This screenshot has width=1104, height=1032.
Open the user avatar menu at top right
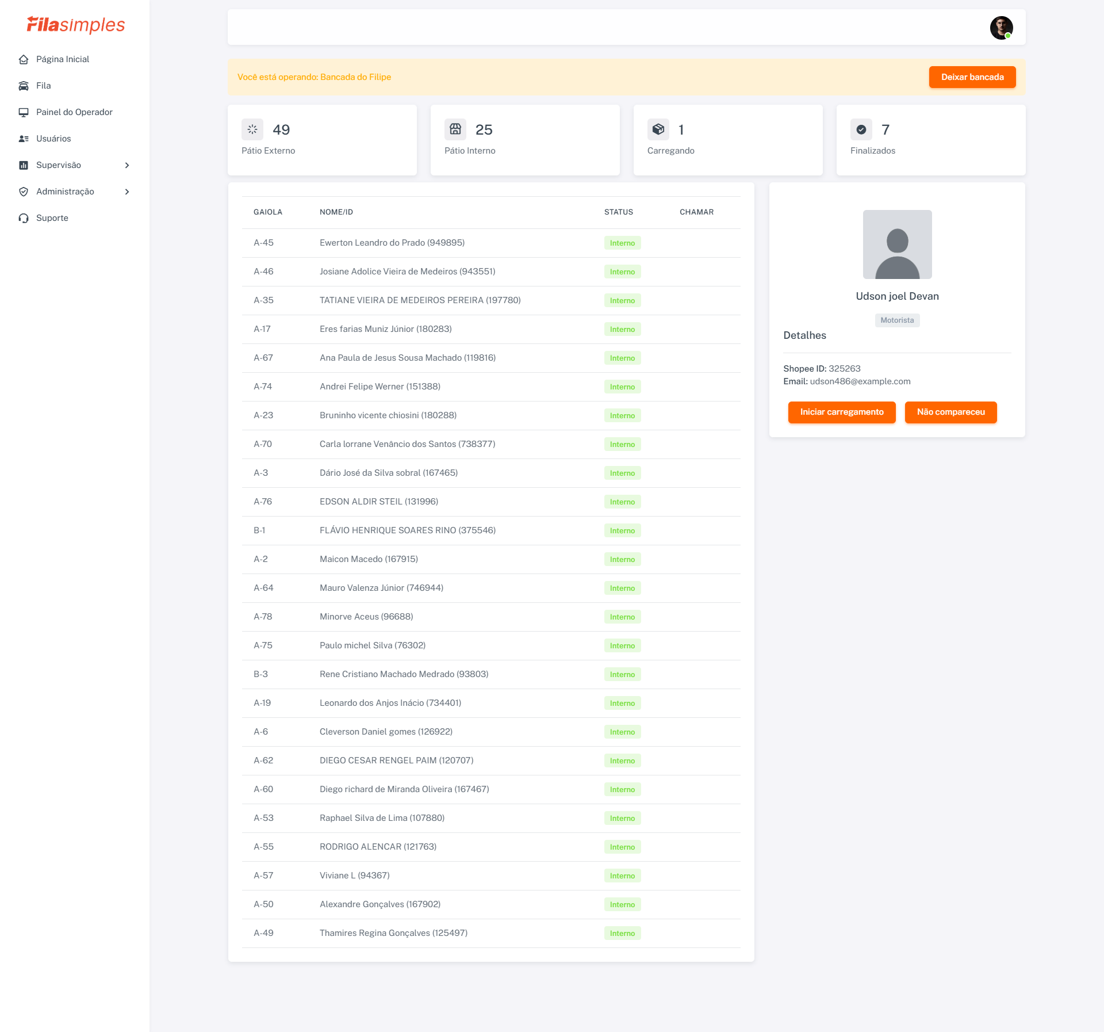pyautogui.click(x=1001, y=28)
